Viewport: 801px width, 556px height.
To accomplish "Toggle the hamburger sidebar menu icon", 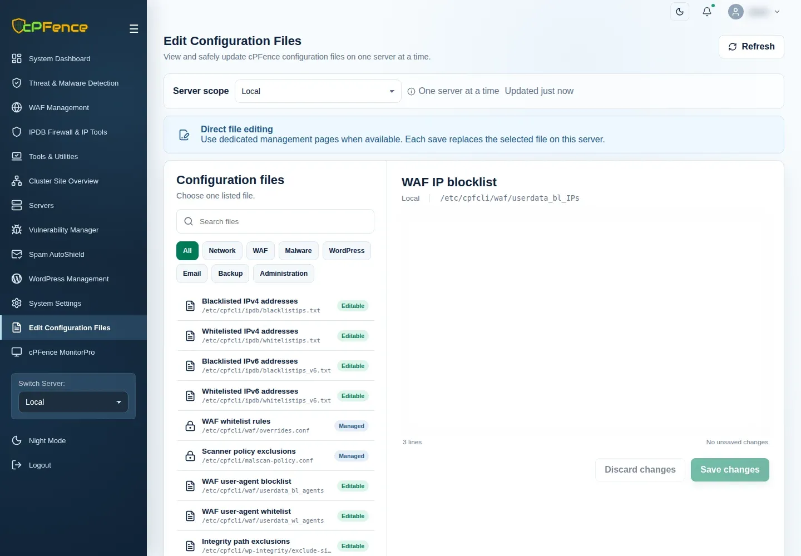I will point(133,29).
